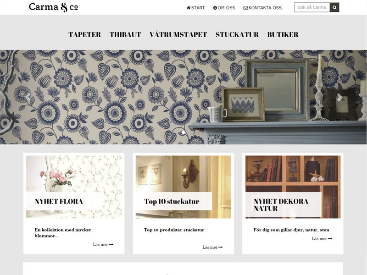Image resolution: width=367 pixels, height=275 pixels.
Task: Focus the Sök på Carma search field
Action: [312, 7]
